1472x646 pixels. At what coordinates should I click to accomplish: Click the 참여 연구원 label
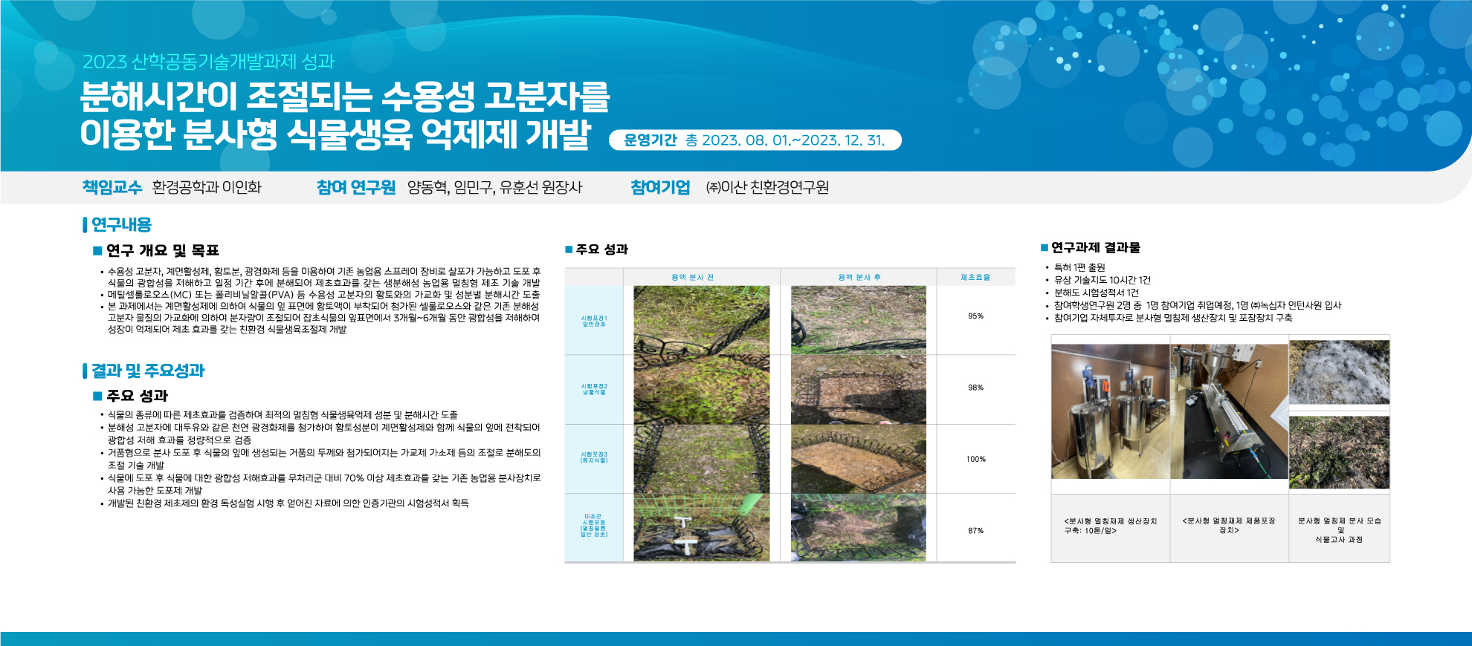point(356,187)
